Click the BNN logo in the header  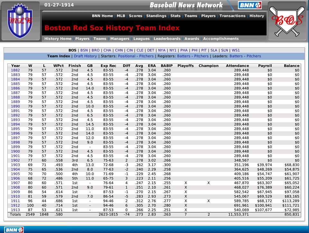[250, 5]
